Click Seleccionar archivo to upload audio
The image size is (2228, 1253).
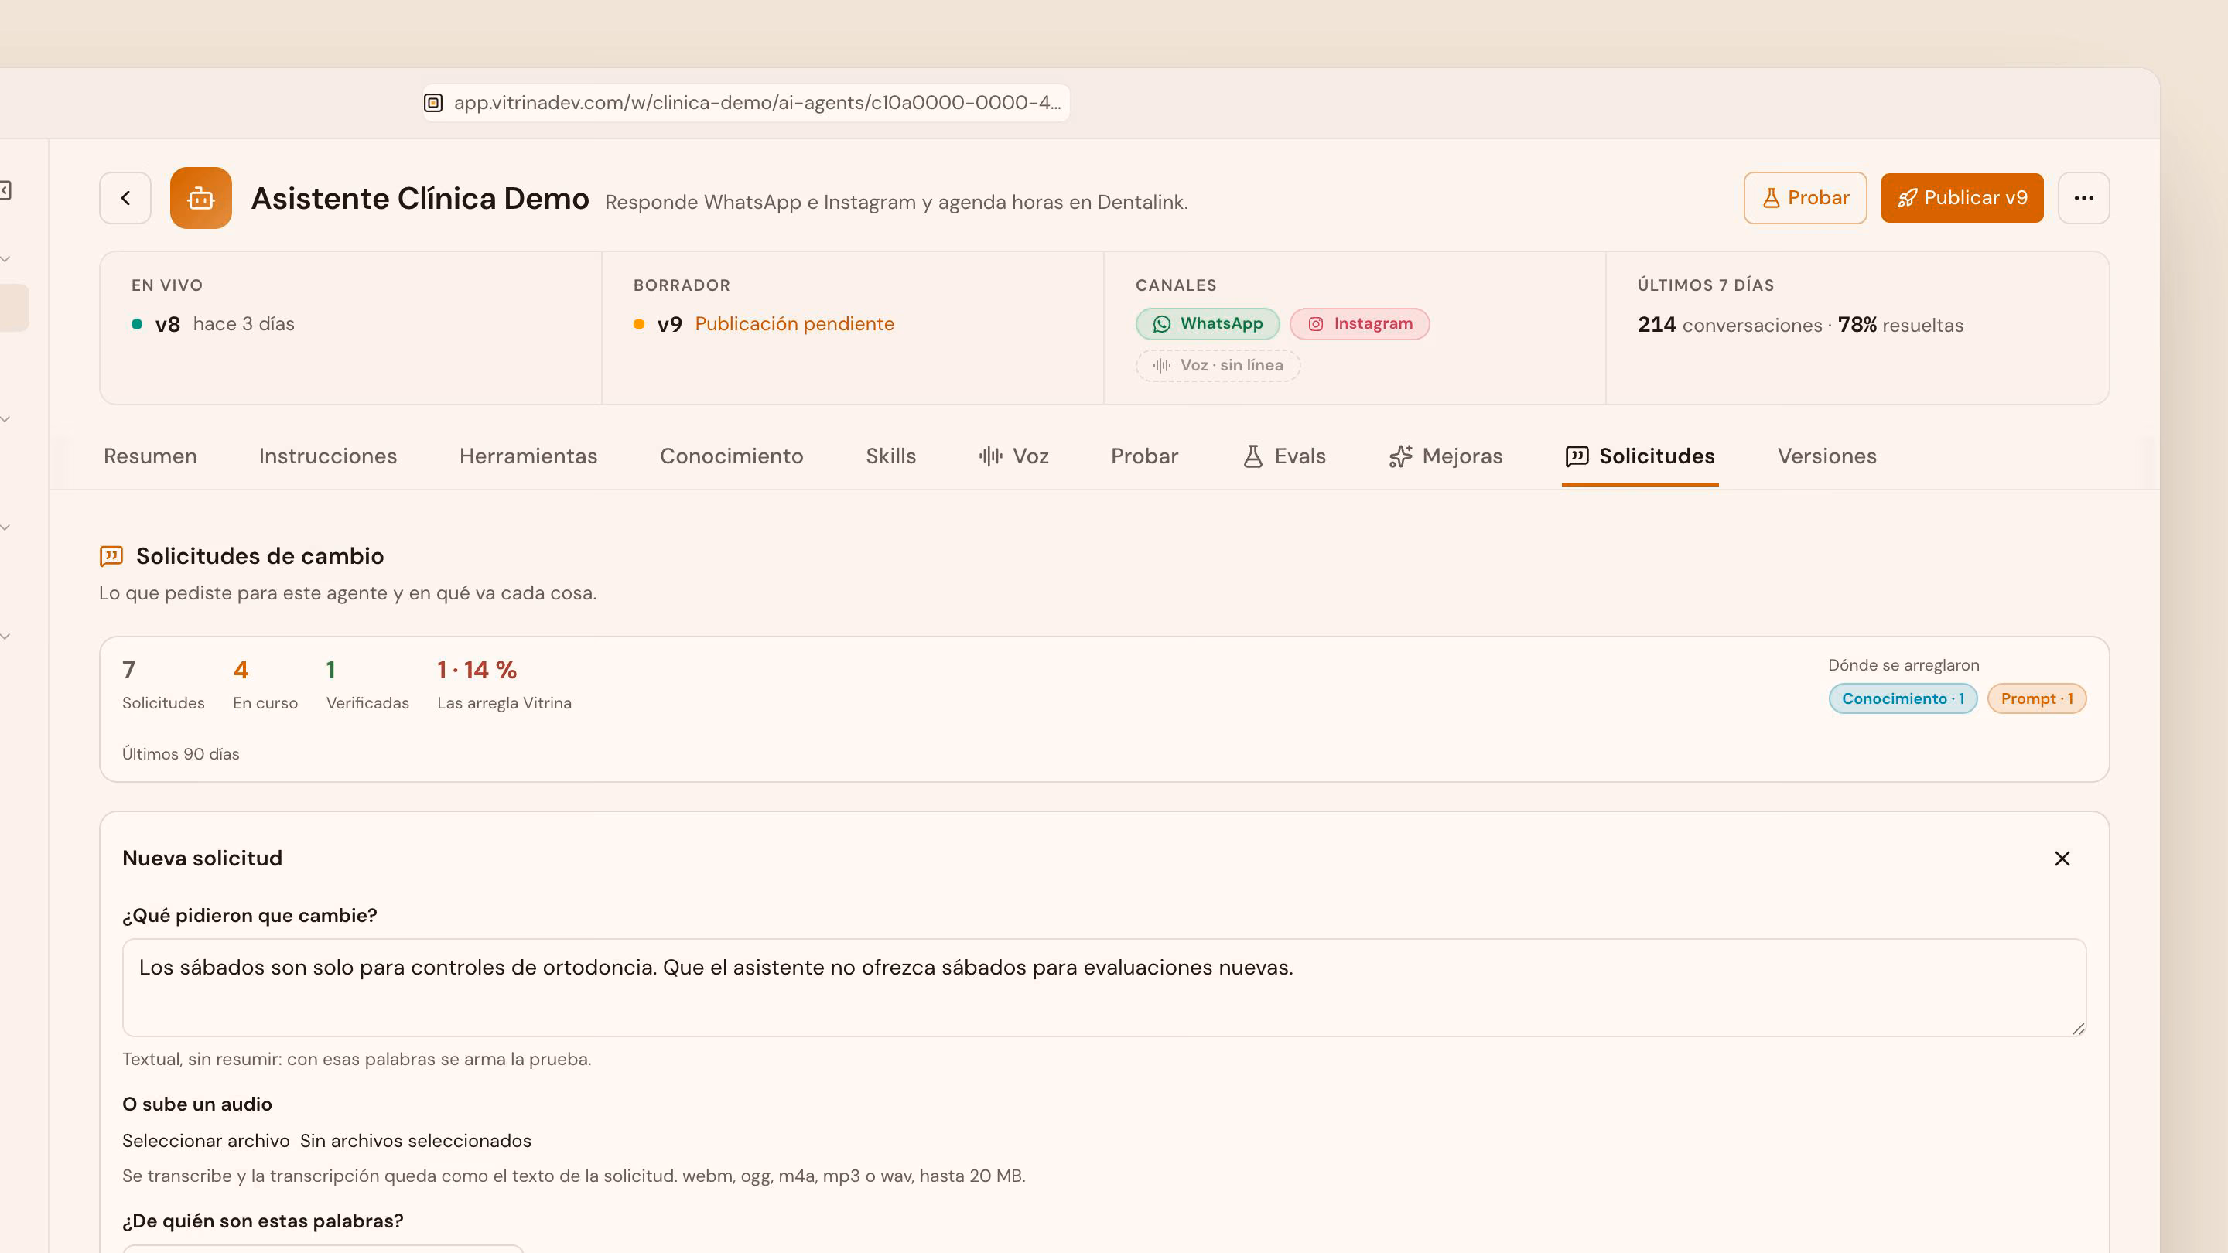(206, 1141)
